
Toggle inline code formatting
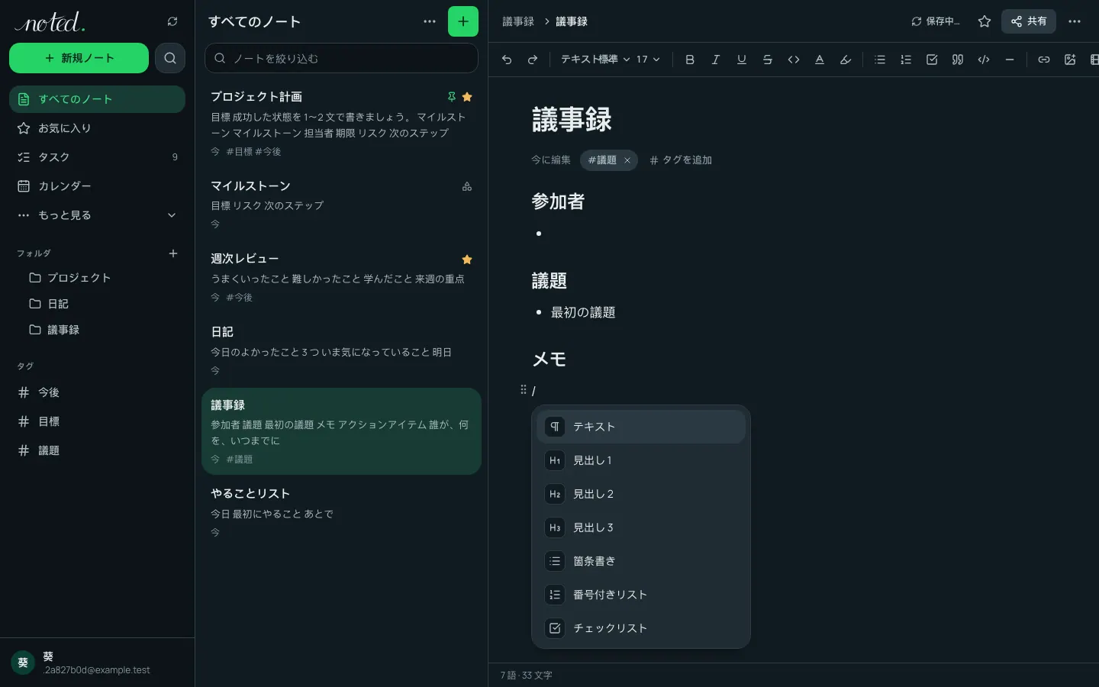794,60
